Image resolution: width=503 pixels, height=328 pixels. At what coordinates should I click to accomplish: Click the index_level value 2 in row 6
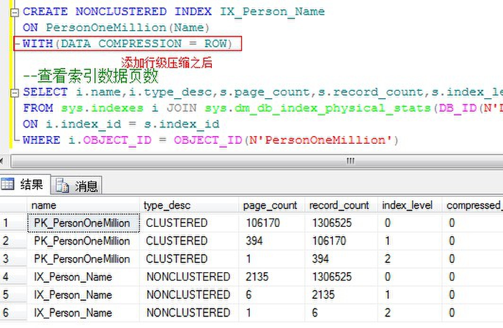click(410, 312)
